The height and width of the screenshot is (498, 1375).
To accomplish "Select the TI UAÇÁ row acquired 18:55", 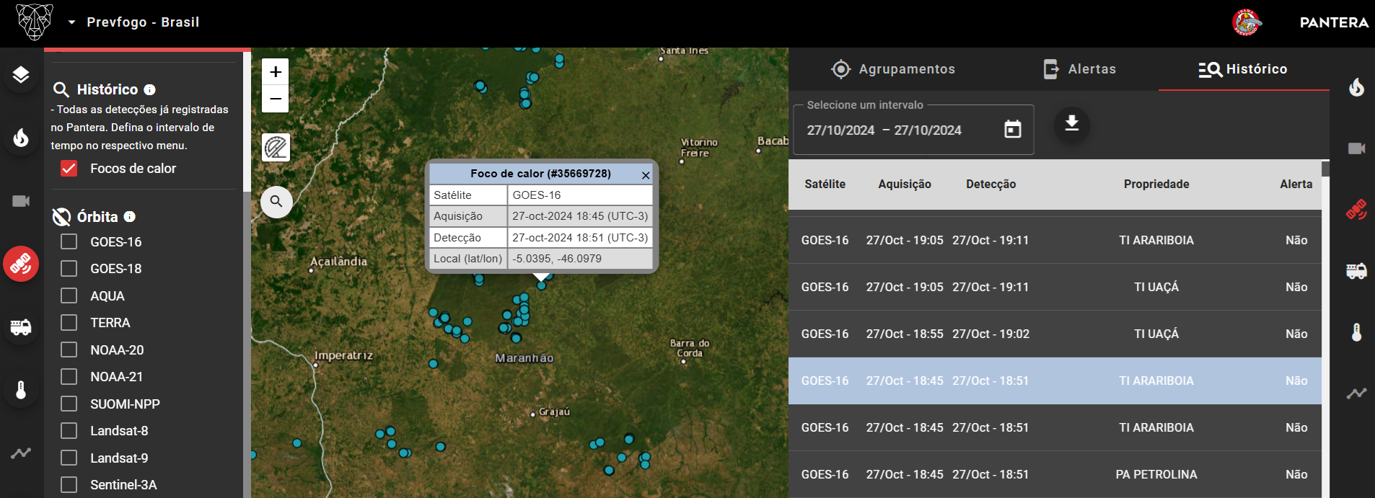I will 1055,334.
